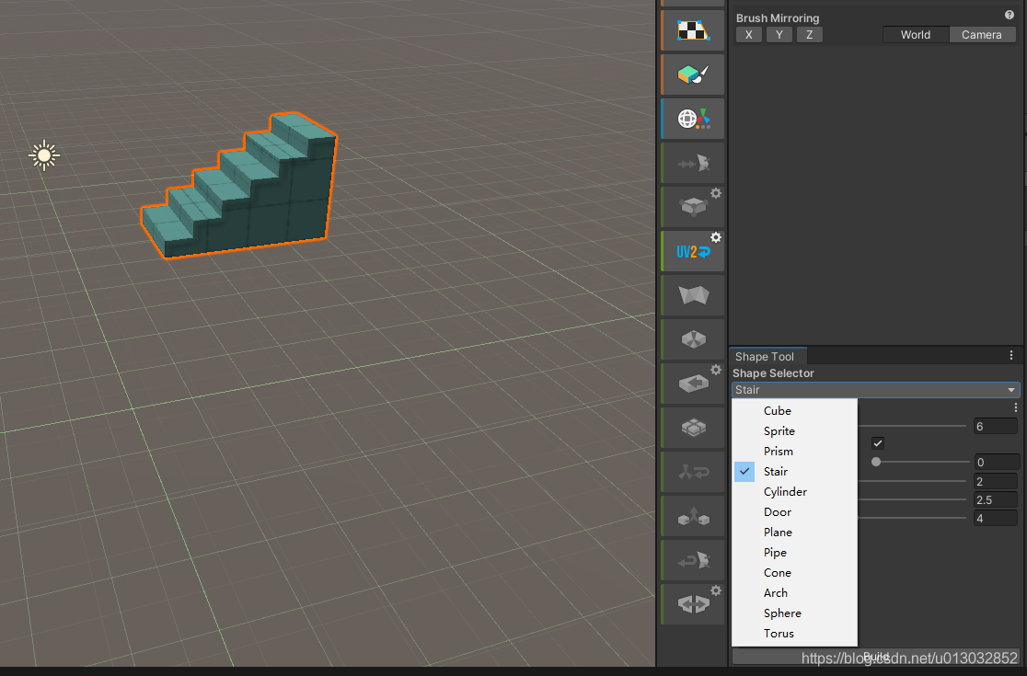Click the input field showing 4
Image resolution: width=1027 pixels, height=676 pixels.
[996, 519]
